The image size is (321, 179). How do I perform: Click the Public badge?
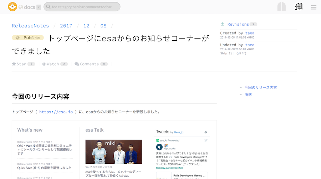point(27,38)
